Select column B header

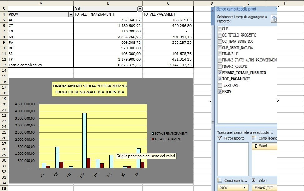click(108, 3)
